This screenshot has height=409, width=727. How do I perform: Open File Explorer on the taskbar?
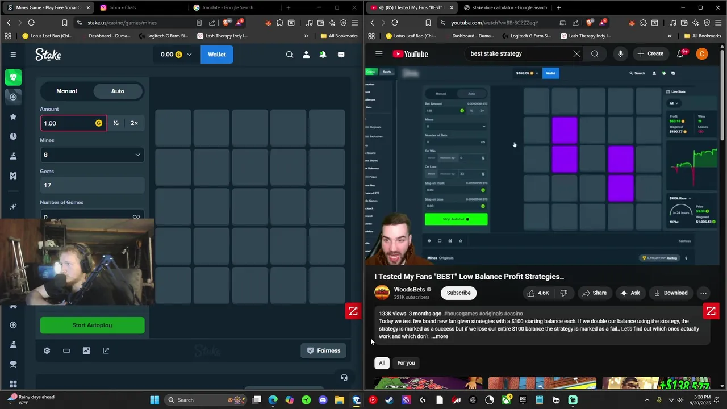point(340,400)
